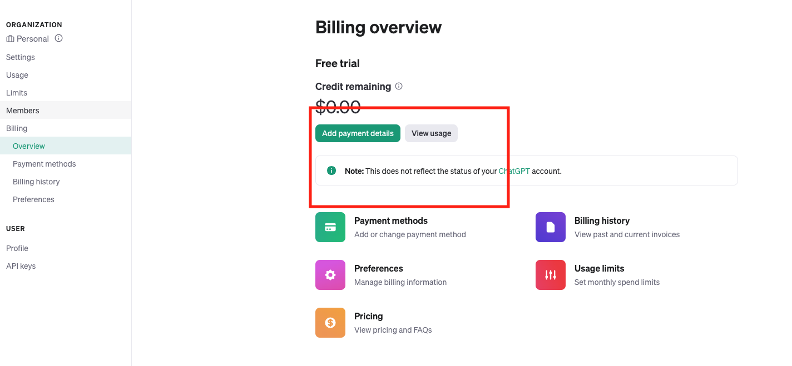
Task: Click info icon beside Personal organization
Action: coord(58,38)
